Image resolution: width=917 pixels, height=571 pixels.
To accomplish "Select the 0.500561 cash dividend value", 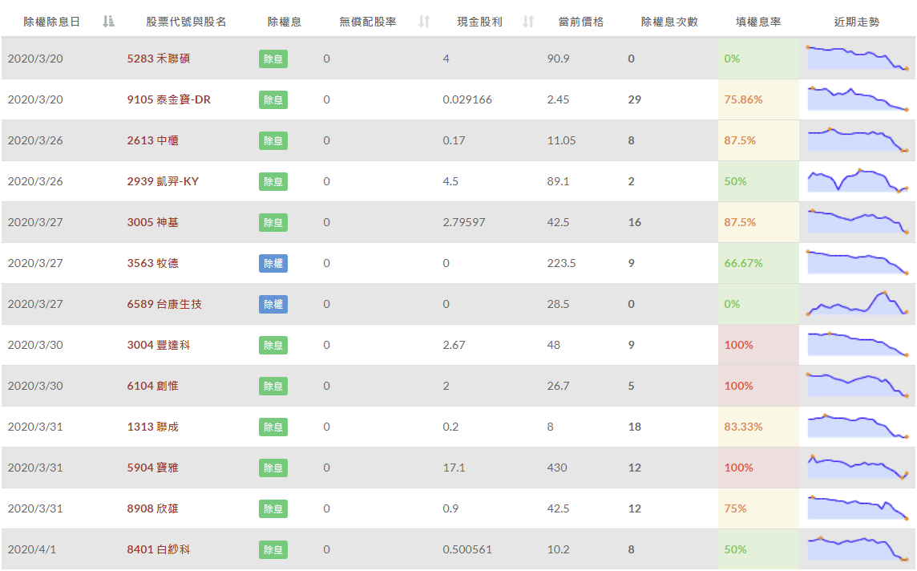I will point(467,550).
